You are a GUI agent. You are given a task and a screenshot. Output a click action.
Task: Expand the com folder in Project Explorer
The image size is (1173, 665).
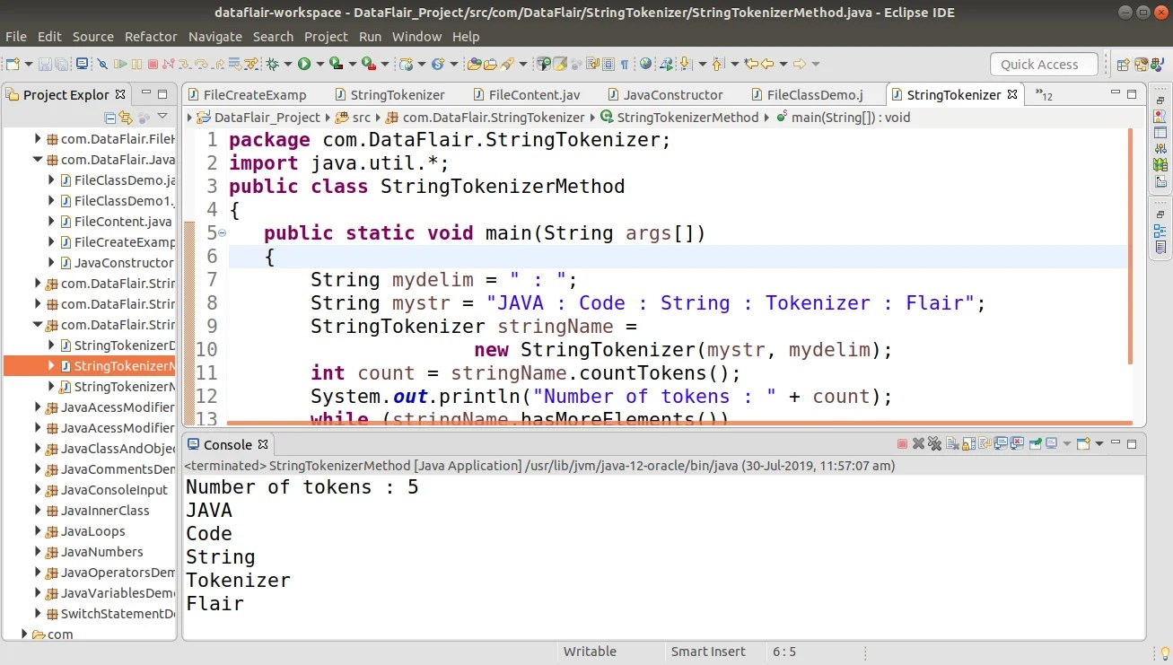point(23,634)
